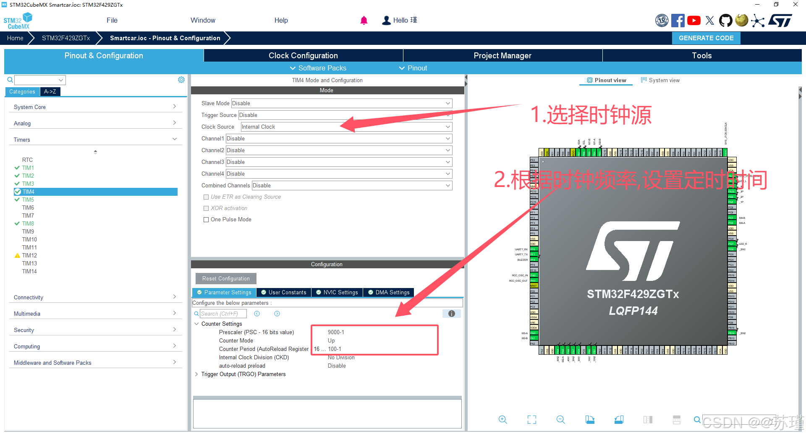Switch to the A->Z tab
Viewport: 806px width, 436px height.
50,91
